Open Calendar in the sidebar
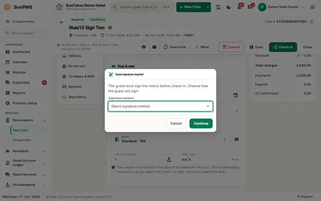This screenshot has height=201, width=321. click(20, 62)
